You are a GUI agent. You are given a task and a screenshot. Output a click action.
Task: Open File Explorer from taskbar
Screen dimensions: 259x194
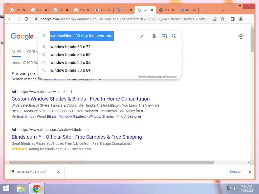tap(21, 188)
